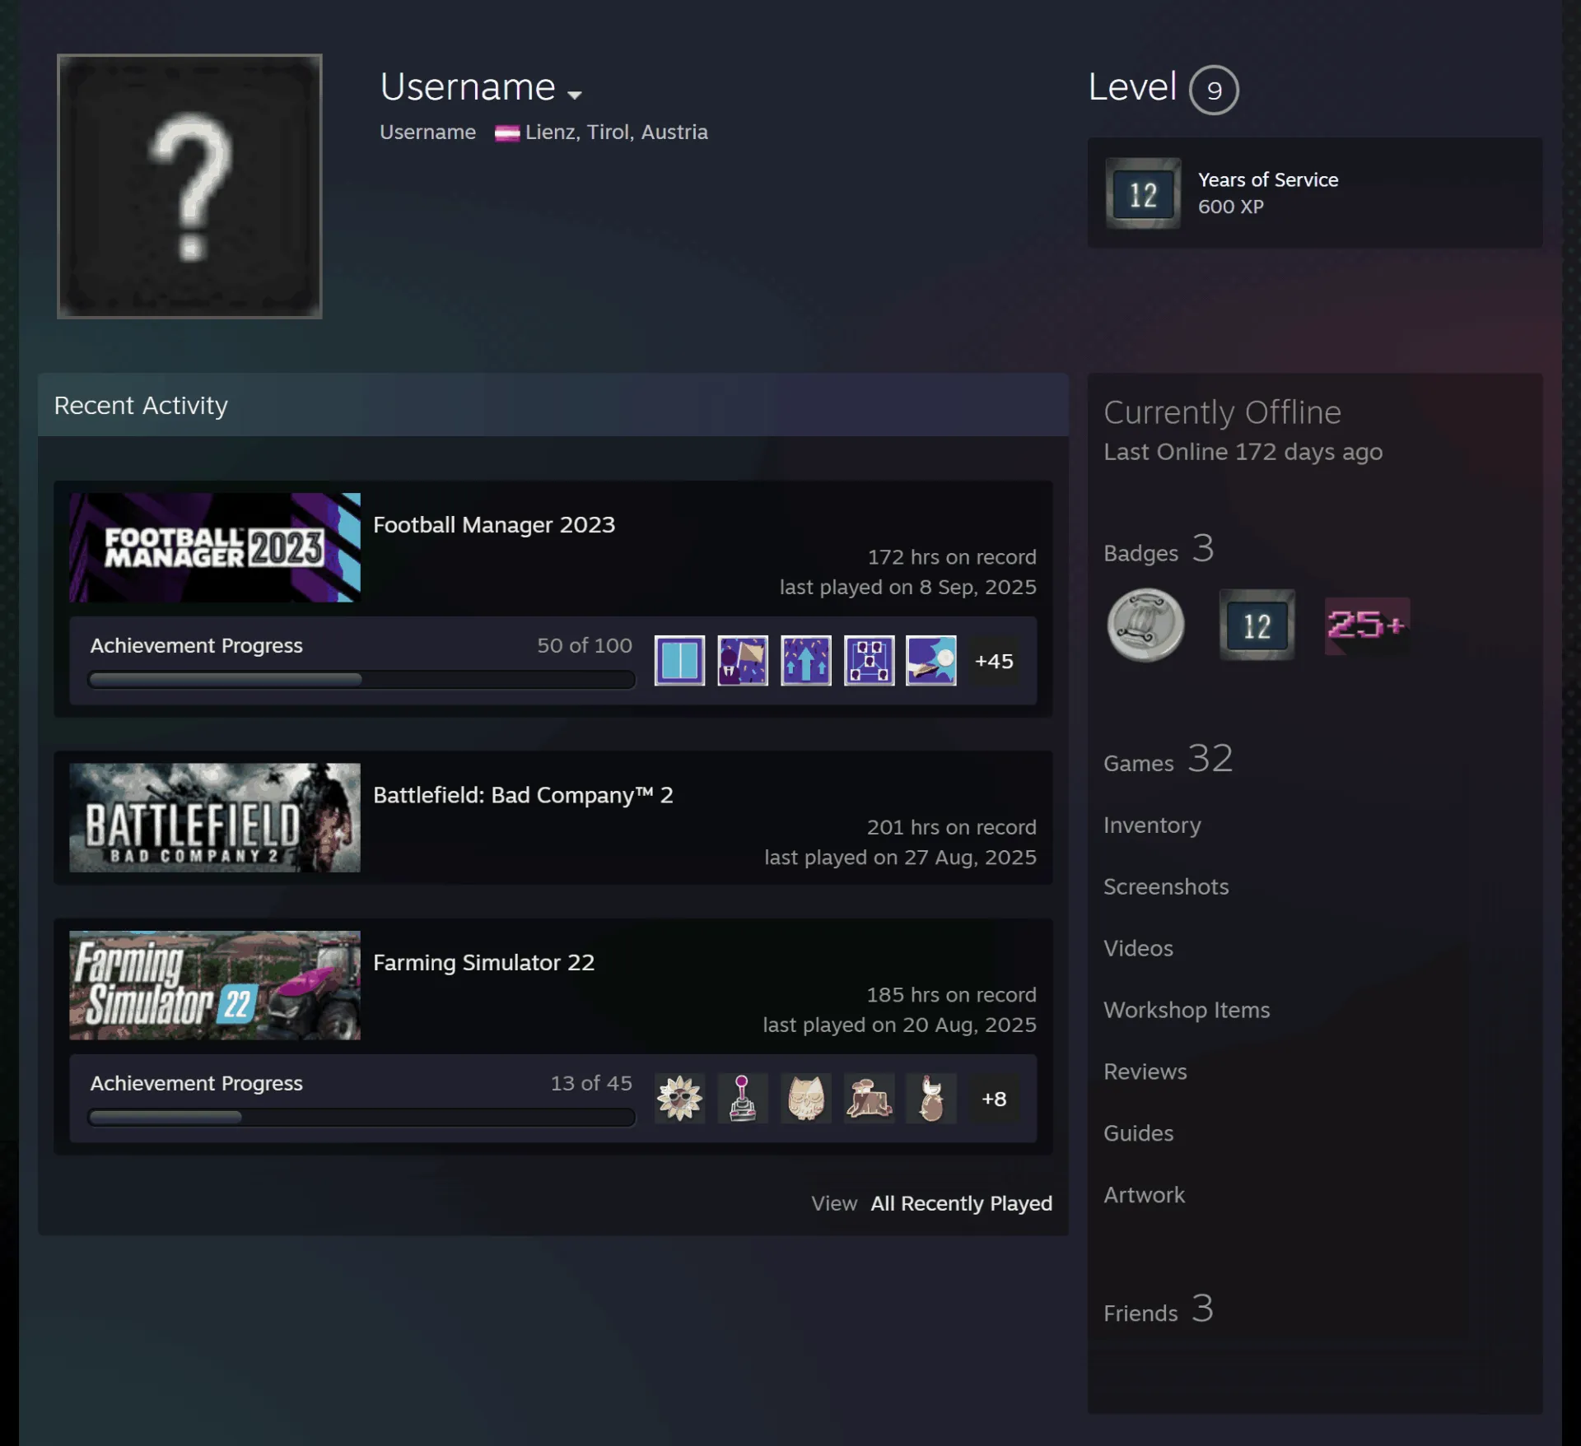Image resolution: width=1581 pixels, height=1446 pixels.
Task: Open the Friends 3 link
Action: (x=1159, y=1309)
